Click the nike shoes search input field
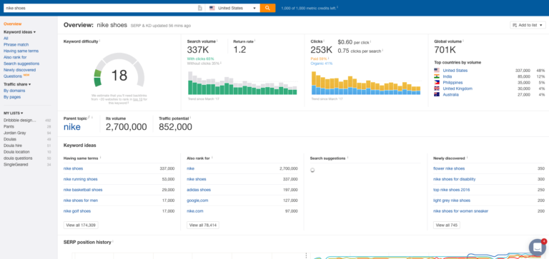 101,8
